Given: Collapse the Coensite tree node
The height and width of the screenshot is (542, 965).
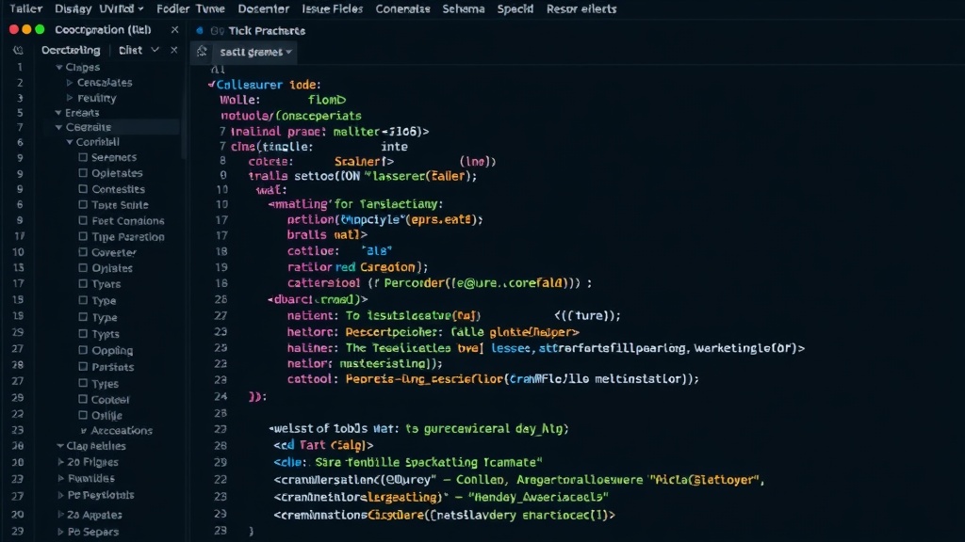Looking at the screenshot, I should coord(58,127).
